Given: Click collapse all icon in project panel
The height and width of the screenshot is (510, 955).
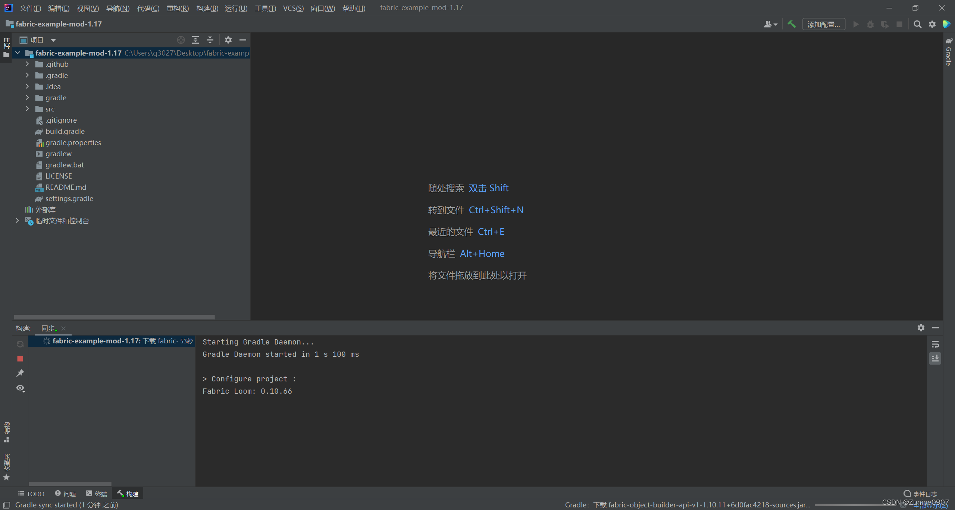Looking at the screenshot, I should 210,40.
